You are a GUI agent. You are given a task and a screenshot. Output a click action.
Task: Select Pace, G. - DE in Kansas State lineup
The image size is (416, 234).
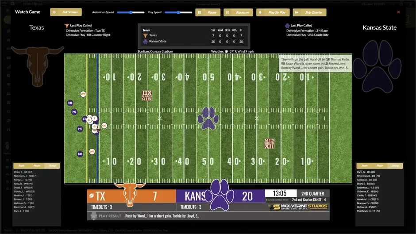coord(366,172)
